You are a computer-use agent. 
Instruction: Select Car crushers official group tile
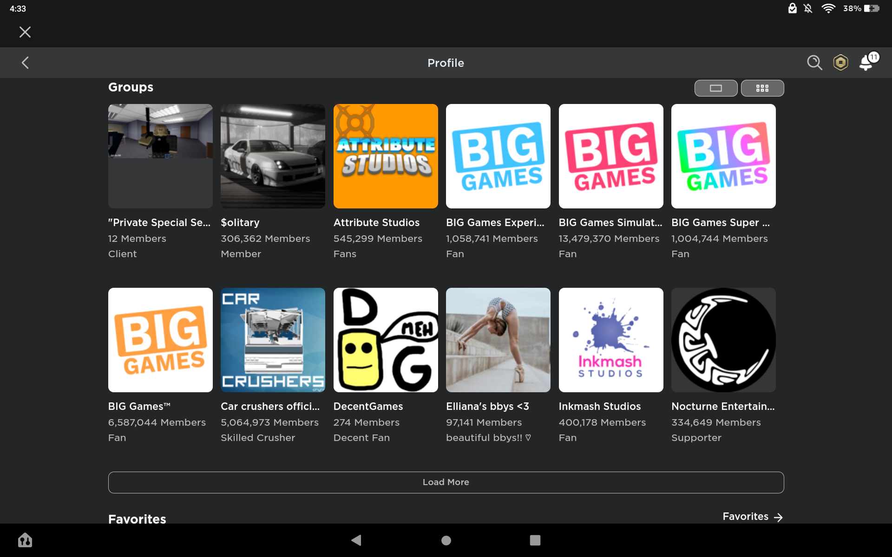pos(273,340)
